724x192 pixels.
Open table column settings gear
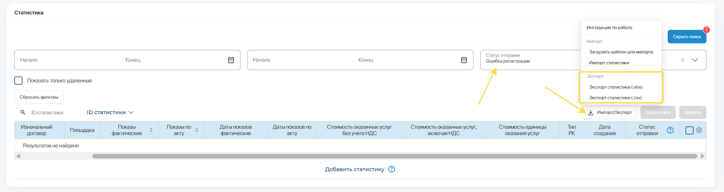(x=699, y=130)
